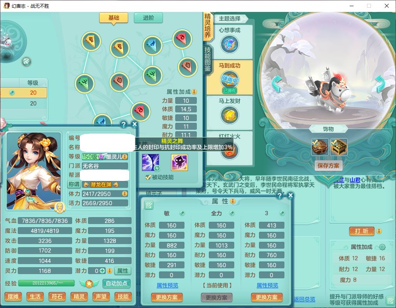
Task: Edit the scheme 3 name
Action: tap(282, 213)
